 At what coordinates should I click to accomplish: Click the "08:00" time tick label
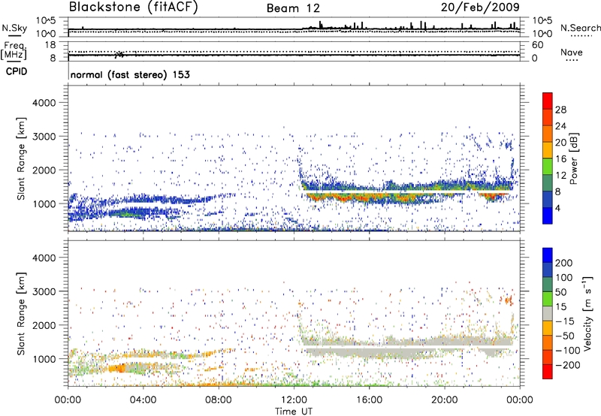click(219, 400)
